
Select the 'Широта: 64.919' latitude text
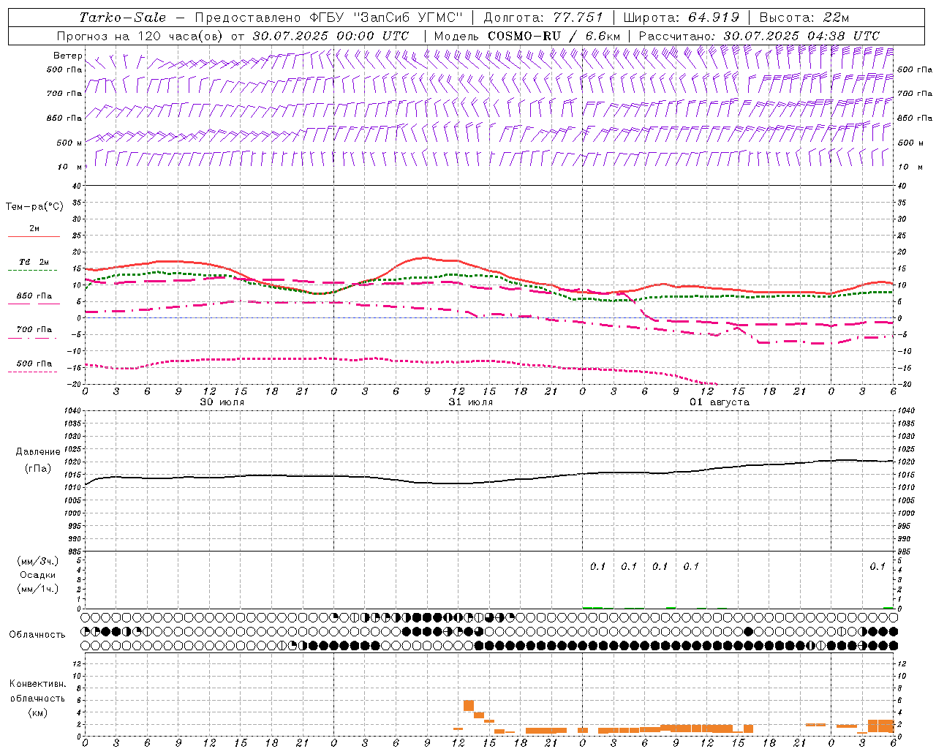click(x=682, y=17)
